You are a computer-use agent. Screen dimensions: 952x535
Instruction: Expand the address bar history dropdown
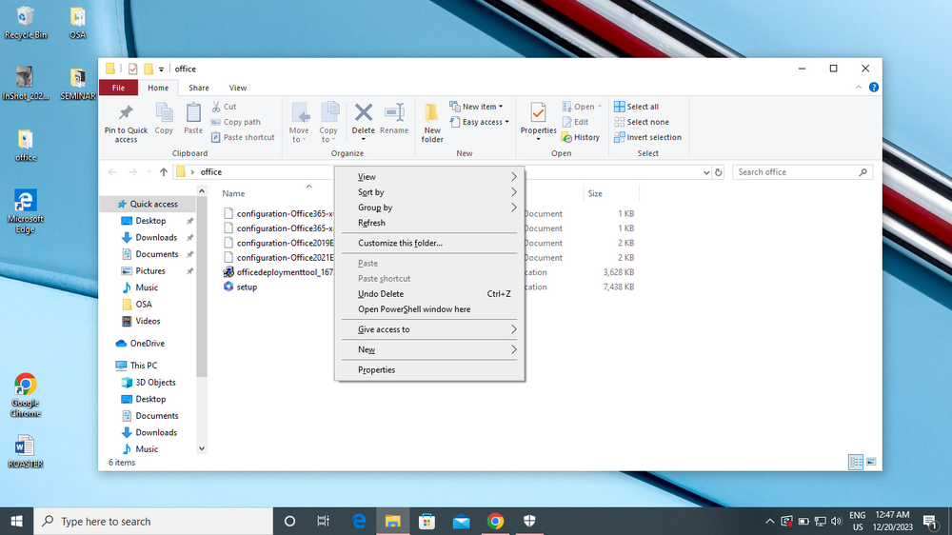(x=705, y=172)
